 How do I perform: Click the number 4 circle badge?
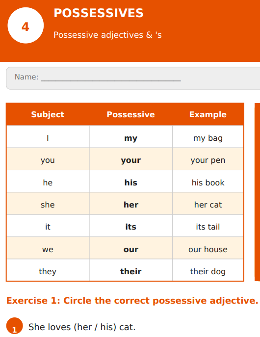click(26, 26)
